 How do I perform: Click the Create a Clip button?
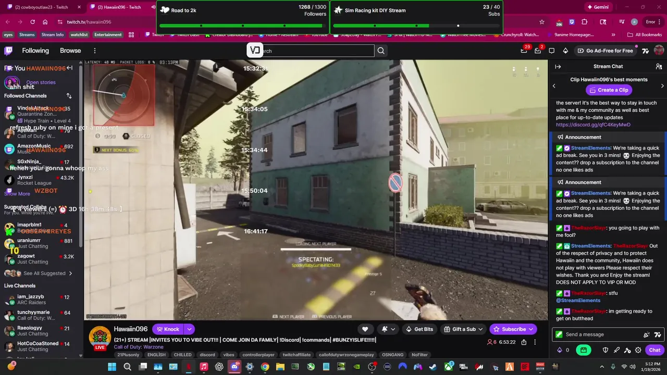(x=608, y=90)
